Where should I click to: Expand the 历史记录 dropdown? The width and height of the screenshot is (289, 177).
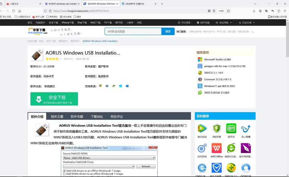point(247,23)
